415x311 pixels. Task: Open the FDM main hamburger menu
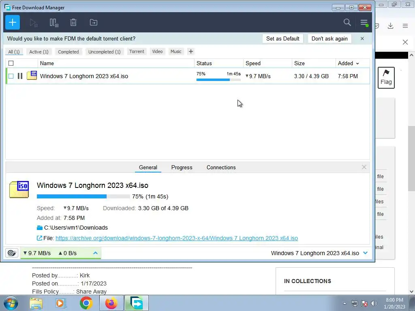pos(364,23)
